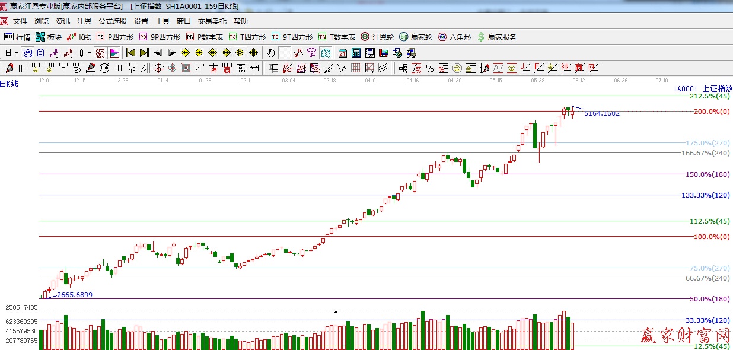The height and width of the screenshot is (350, 733).
Task: Click the calendar date icon
Action: tap(343, 53)
